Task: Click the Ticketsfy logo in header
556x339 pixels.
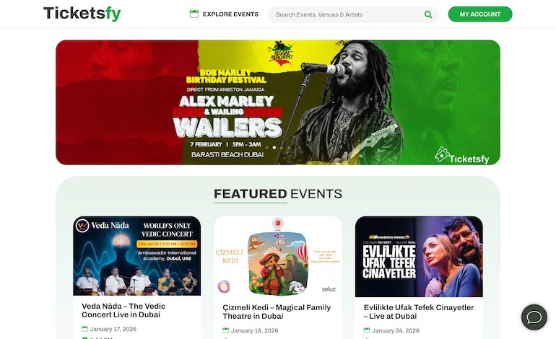Action: tap(82, 14)
